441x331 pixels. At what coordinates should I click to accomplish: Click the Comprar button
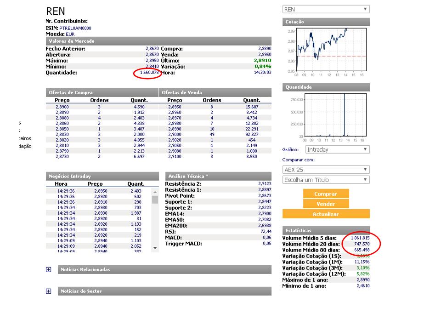tap(326, 194)
